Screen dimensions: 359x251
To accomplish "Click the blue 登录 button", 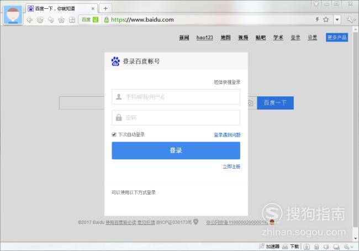I will (176, 150).
